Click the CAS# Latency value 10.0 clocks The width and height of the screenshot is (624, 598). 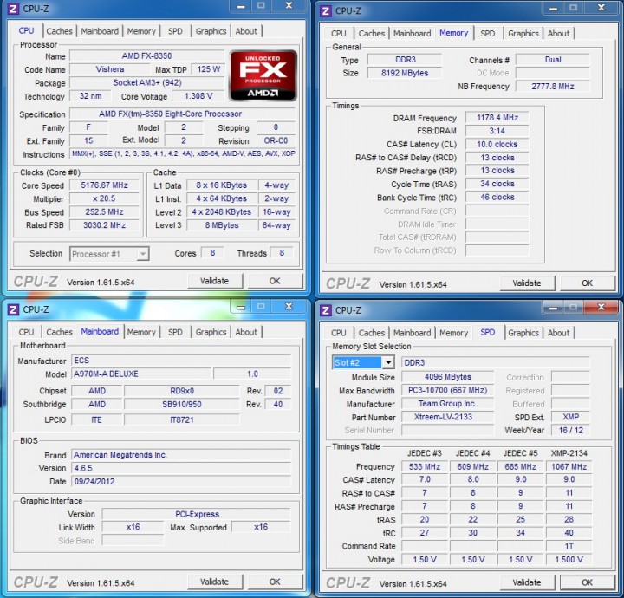click(x=497, y=145)
